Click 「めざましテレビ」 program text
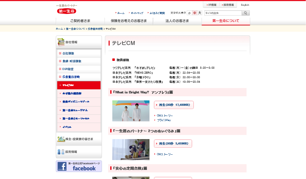The height and width of the screenshot is (179, 306). [x=145, y=68]
